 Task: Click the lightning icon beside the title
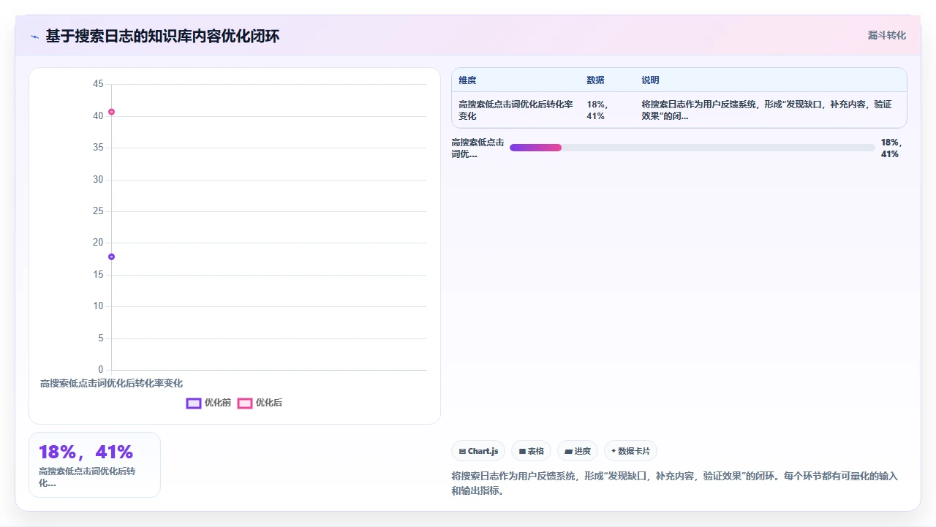point(34,37)
